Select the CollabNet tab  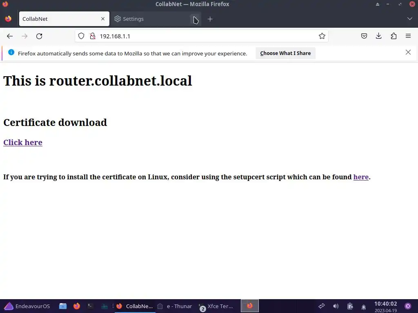(x=64, y=19)
